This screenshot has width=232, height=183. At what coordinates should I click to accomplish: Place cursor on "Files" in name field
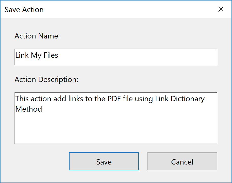click(51, 55)
